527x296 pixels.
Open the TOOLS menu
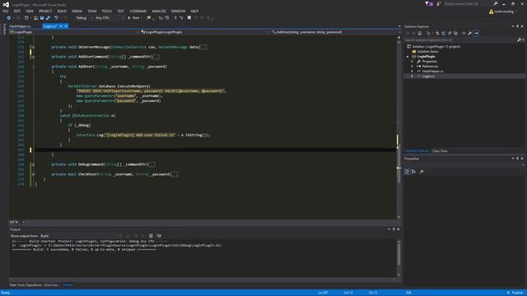tap(106, 11)
